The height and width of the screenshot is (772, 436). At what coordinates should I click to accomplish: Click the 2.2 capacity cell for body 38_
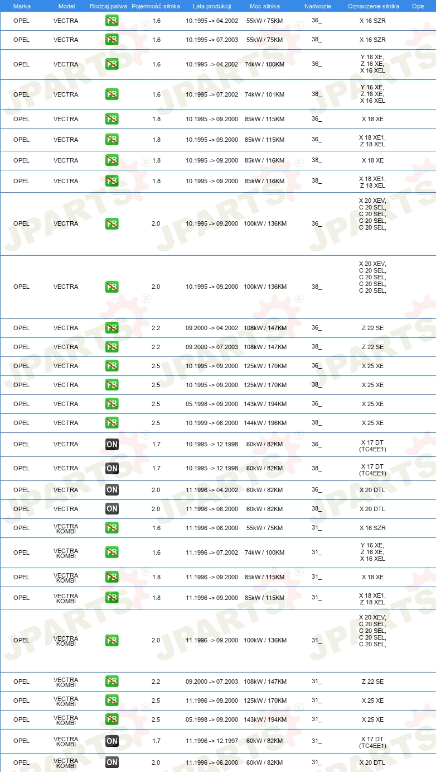pyautogui.click(x=156, y=347)
